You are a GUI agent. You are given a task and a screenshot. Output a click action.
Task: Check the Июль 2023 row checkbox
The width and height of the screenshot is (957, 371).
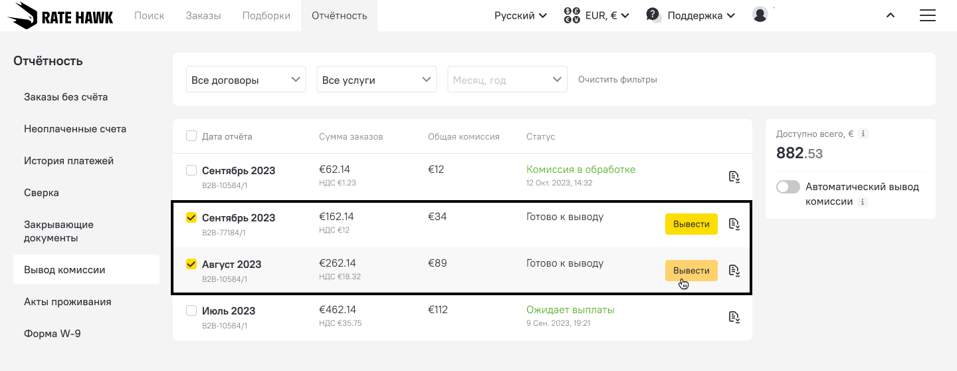191,310
